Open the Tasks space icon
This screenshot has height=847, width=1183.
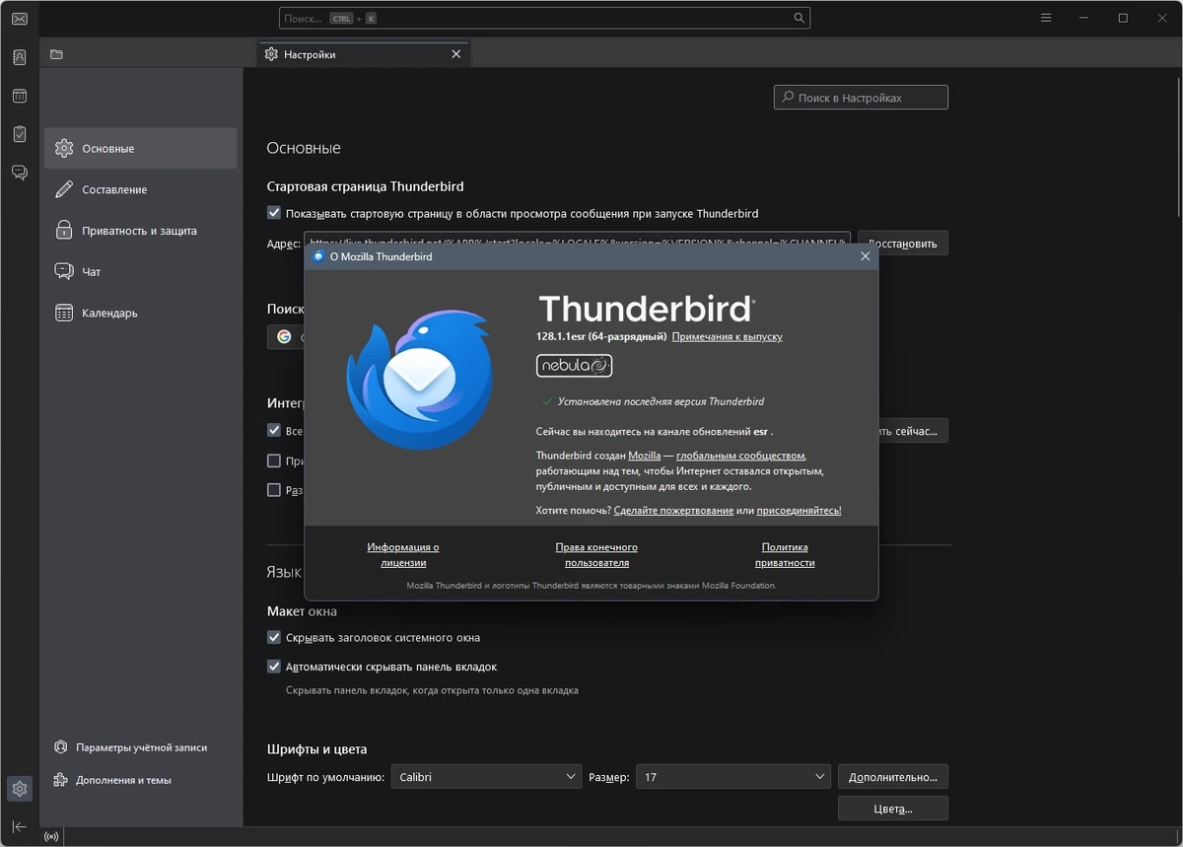coord(19,134)
